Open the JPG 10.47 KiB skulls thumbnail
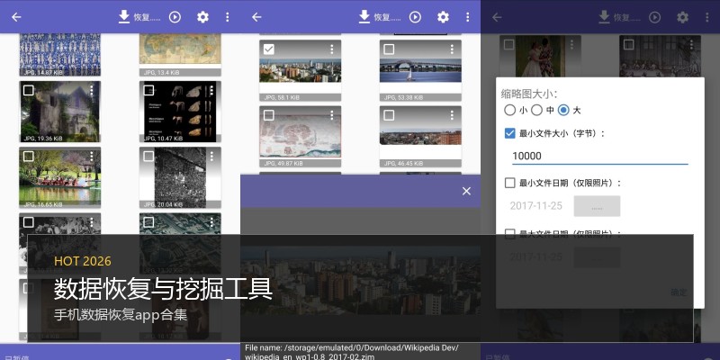This screenshot has height=360, width=720. coord(180,112)
